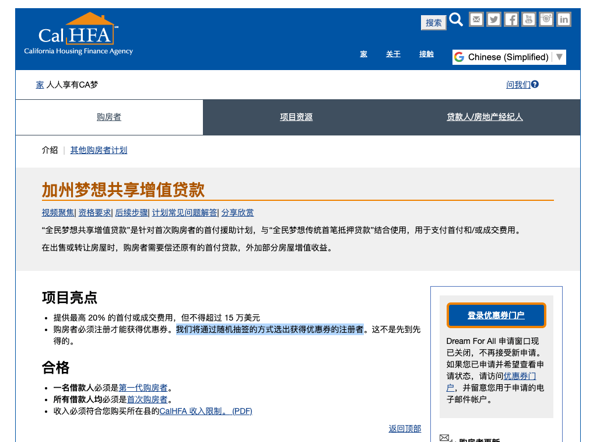
Task: Open the email envelope icon in header
Action: pyautogui.click(x=476, y=19)
